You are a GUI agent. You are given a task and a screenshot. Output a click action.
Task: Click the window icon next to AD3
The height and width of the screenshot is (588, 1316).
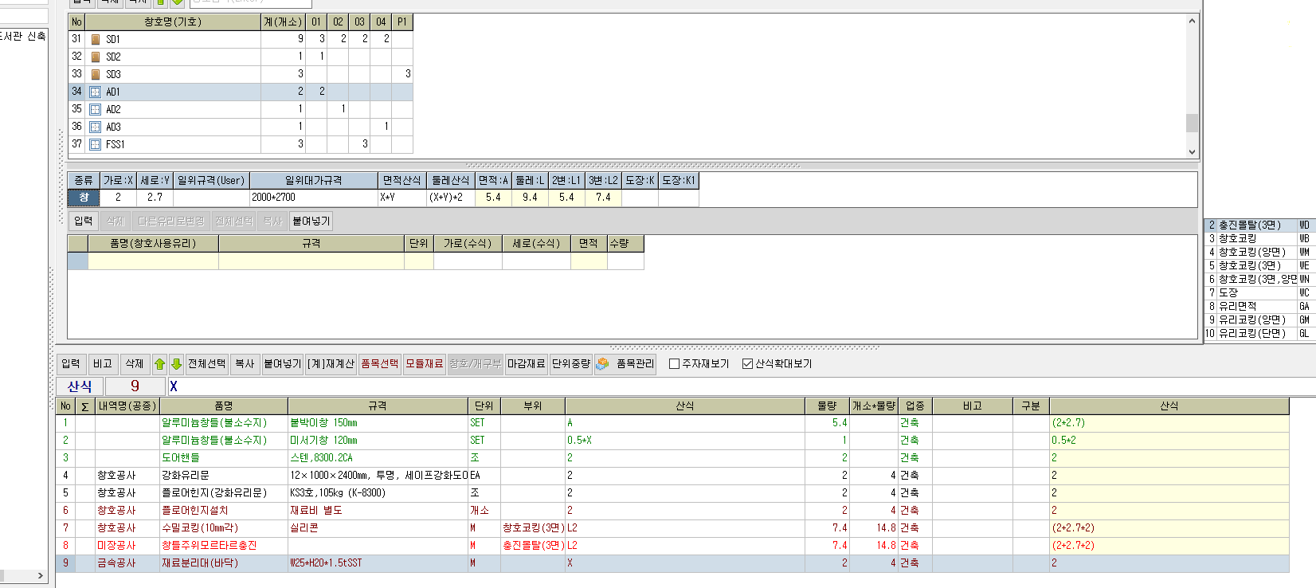pos(96,127)
